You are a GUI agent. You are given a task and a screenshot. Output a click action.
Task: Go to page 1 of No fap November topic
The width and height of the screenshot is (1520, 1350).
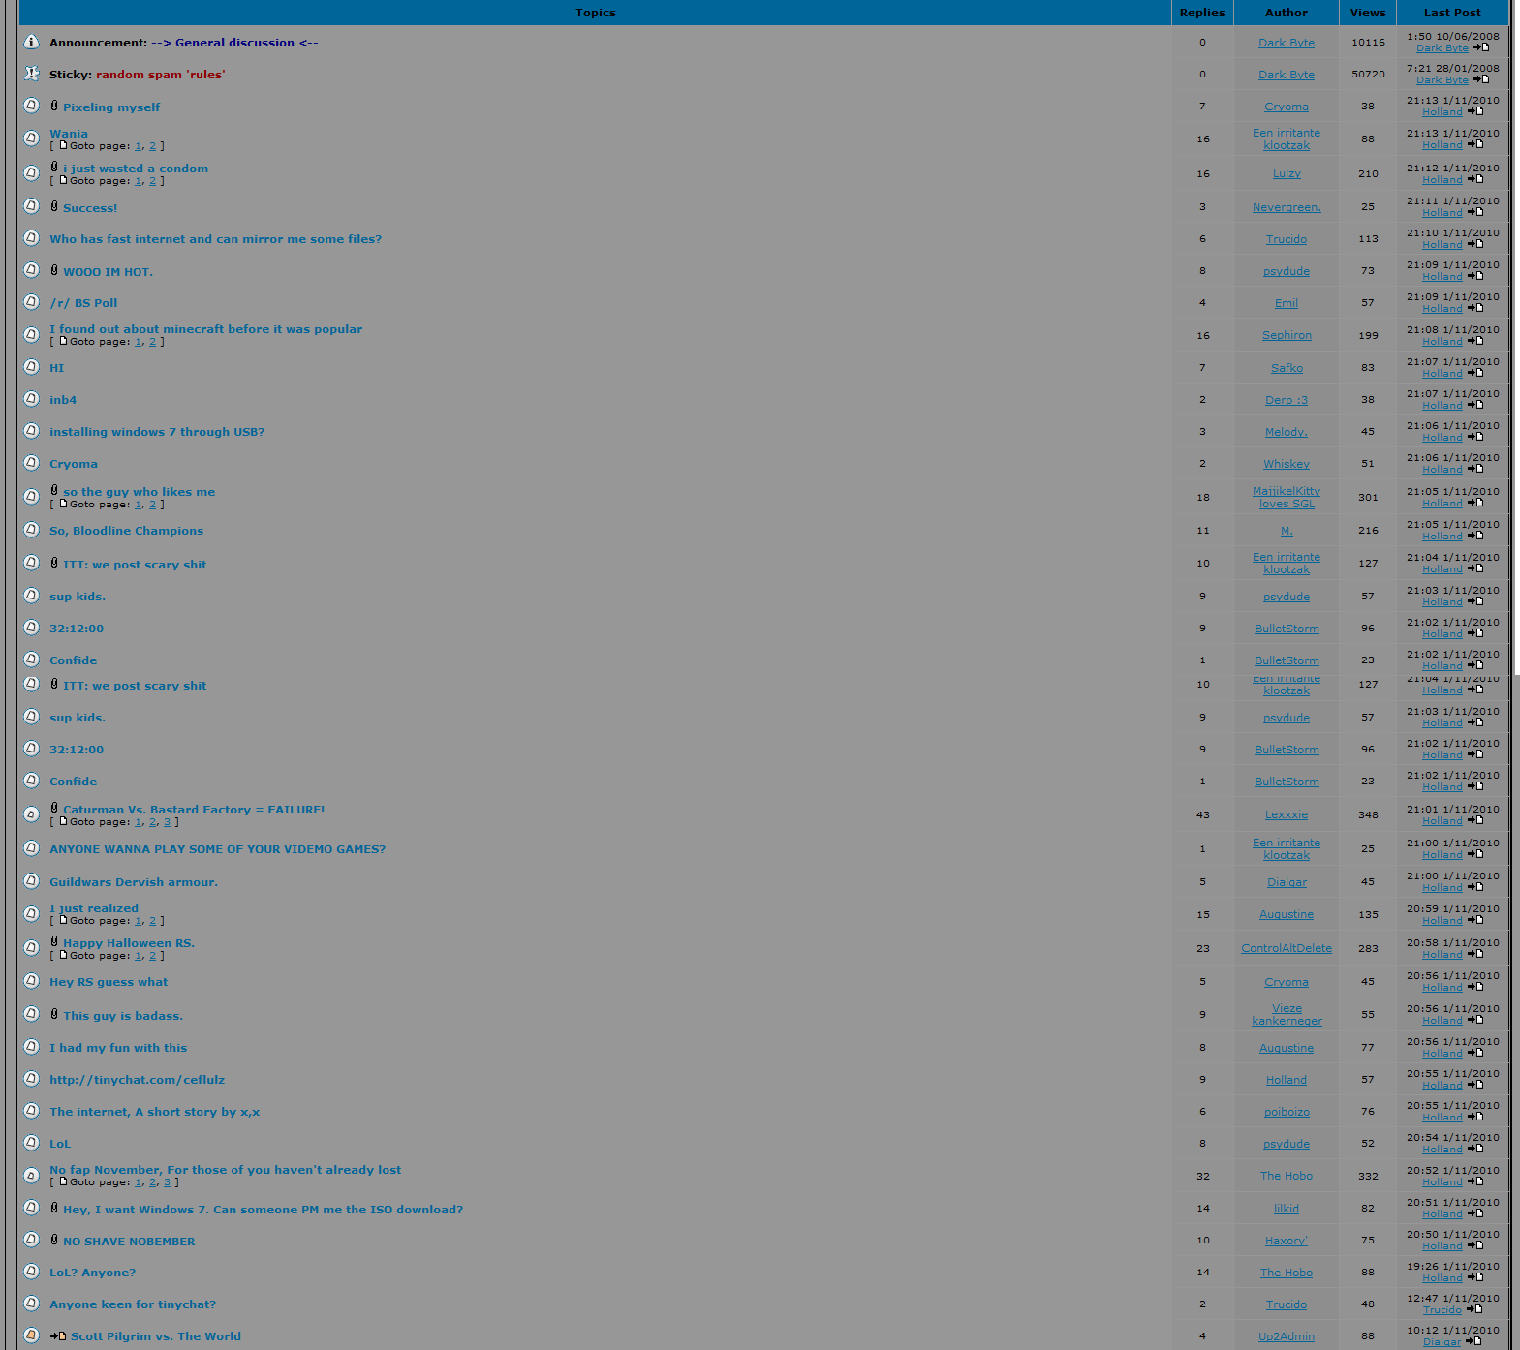point(138,1182)
